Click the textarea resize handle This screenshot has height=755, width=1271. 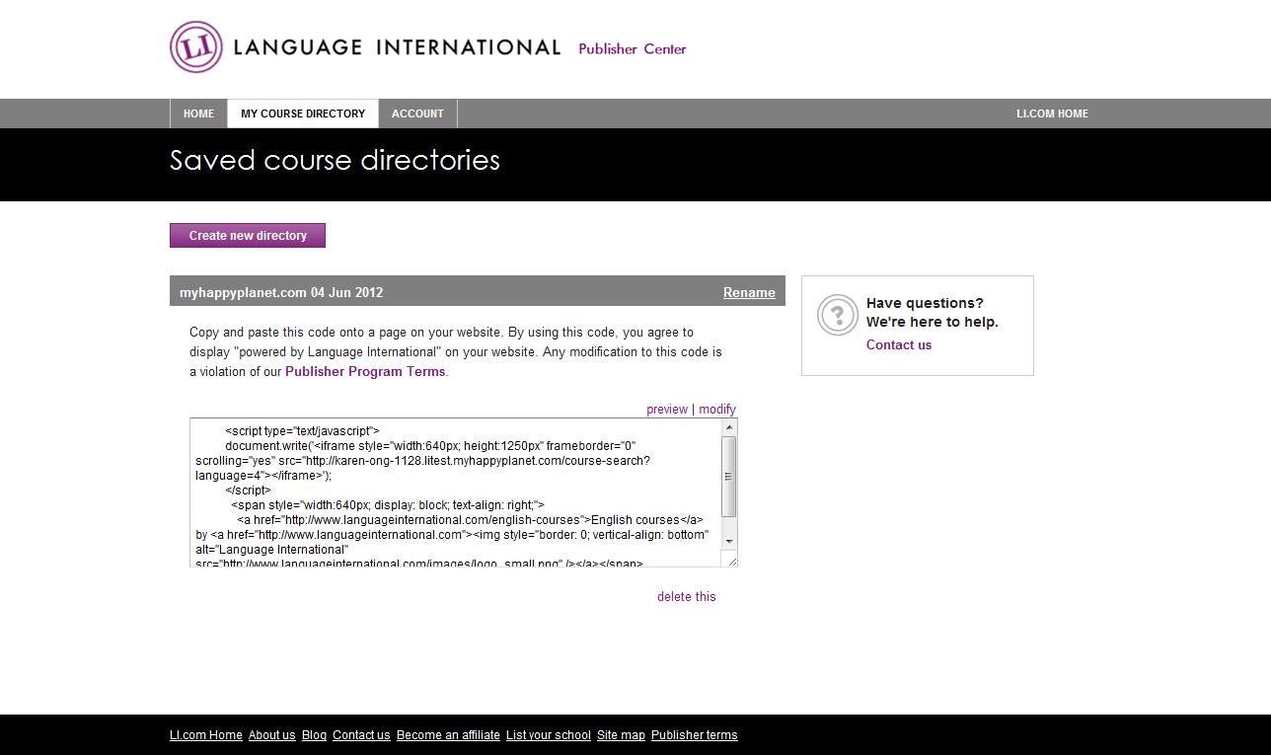(x=731, y=561)
